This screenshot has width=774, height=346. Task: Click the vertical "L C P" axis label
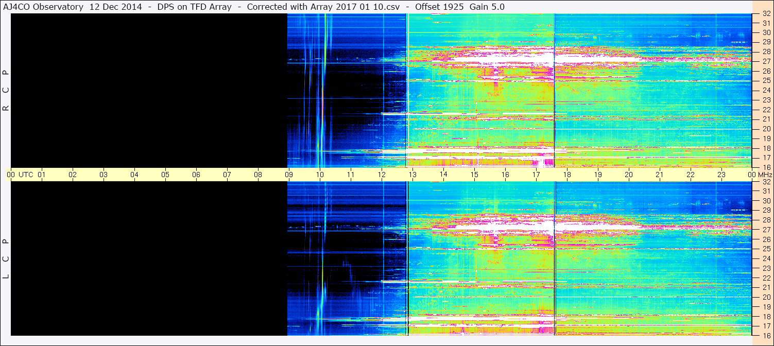[x=6, y=259]
